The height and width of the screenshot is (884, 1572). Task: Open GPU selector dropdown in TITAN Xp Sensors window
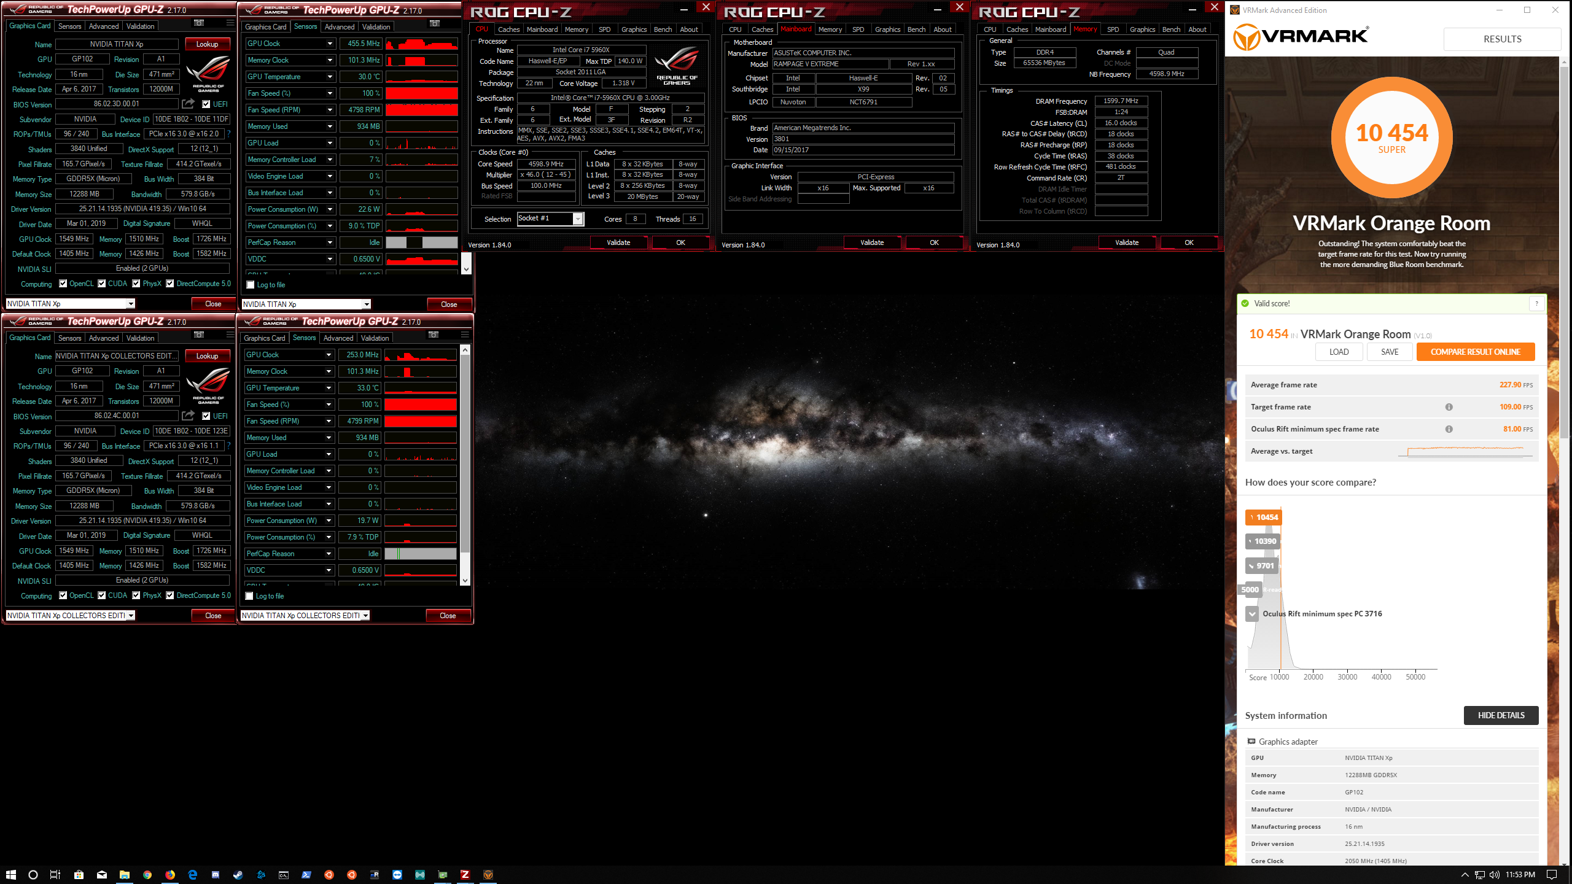pos(367,304)
